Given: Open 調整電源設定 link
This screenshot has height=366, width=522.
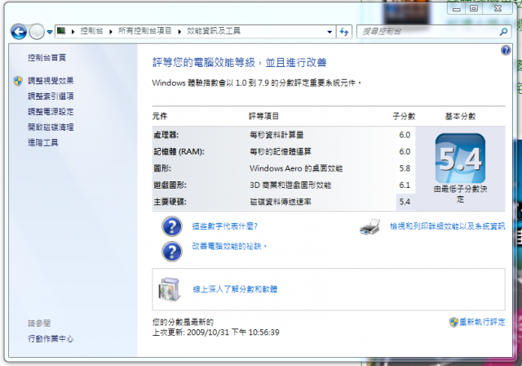Looking at the screenshot, I should click(x=51, y=112).
